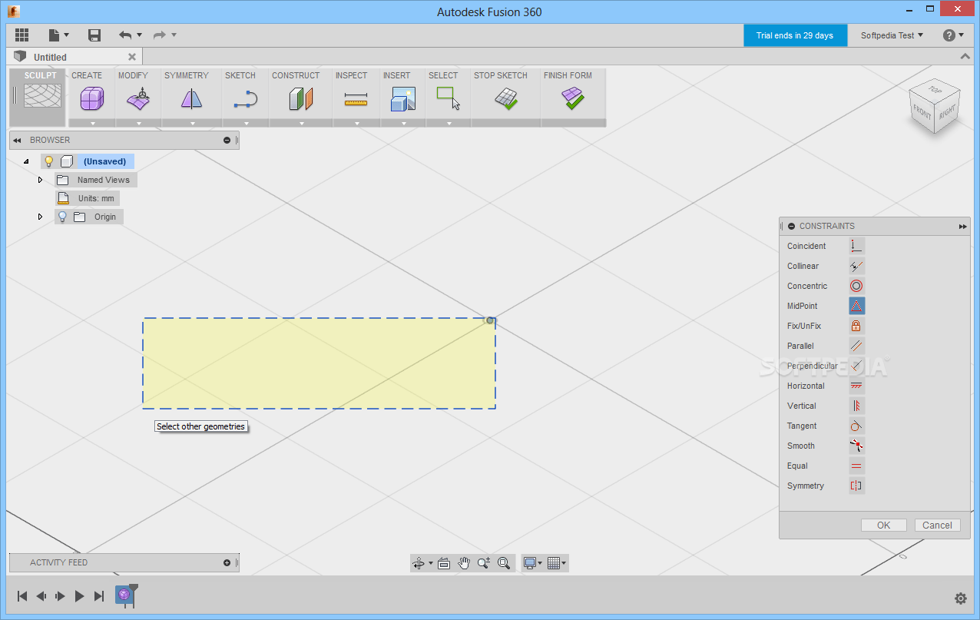Apply the Tangent constraint
Viewport: 980px width, 620px height.
tap(856, 426)
